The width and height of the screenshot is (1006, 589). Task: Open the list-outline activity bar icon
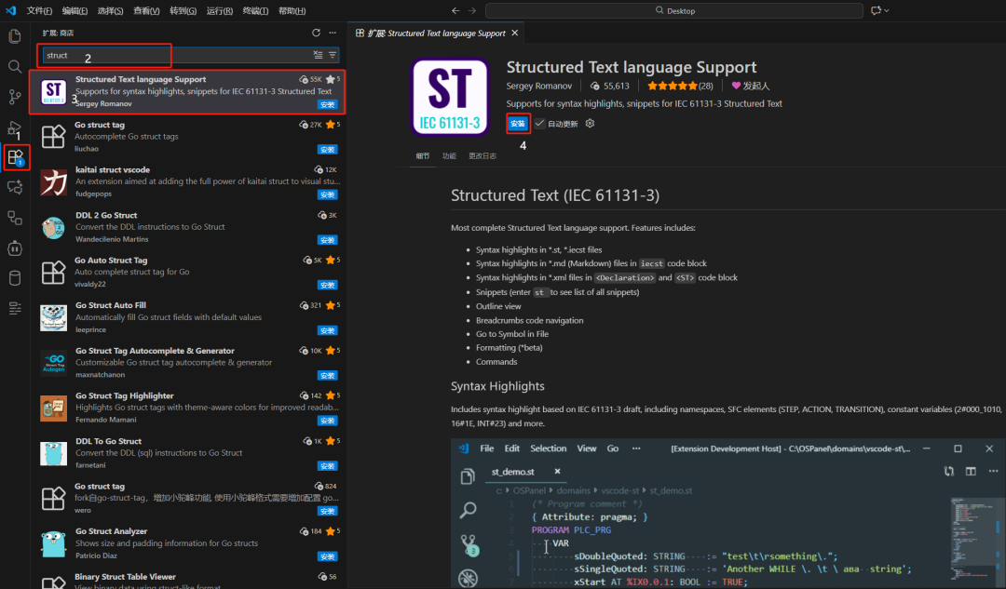pyautogui.click(x=15, y=308)
